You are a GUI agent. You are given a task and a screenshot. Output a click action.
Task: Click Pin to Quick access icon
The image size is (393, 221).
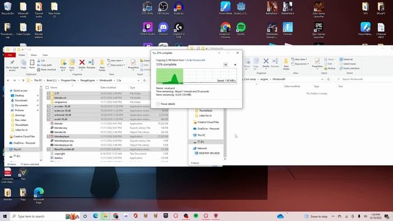point(12,66)
